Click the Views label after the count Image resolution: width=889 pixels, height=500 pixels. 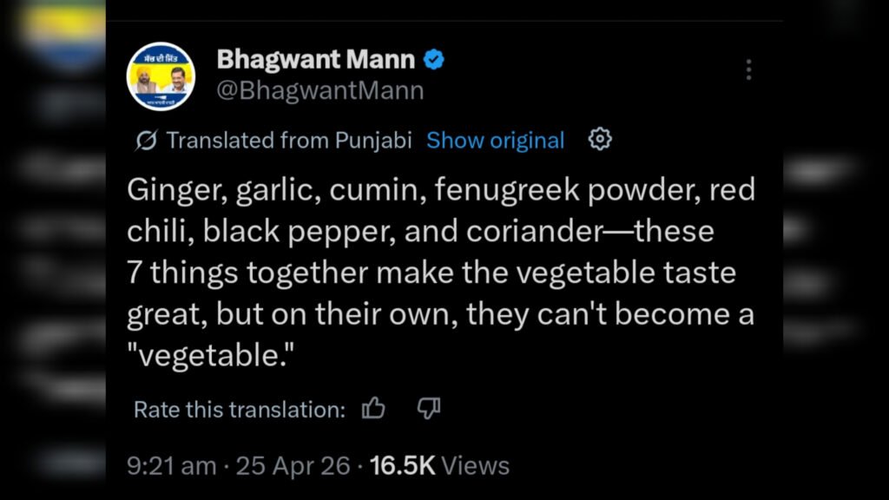point(475,466)
